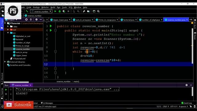Click the up arrow in Run console
The width and height of the screenshot is (197, 111).
11,90
